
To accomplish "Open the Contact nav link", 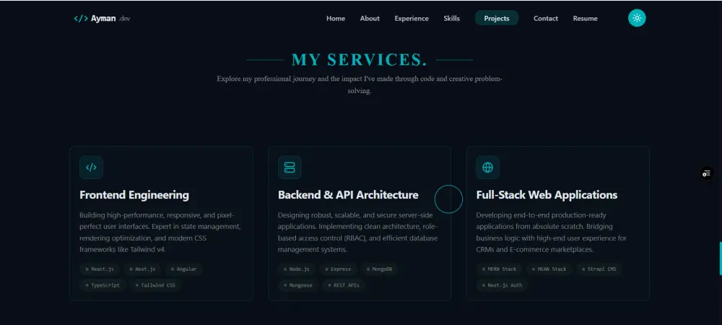I will tap(546, 18).
